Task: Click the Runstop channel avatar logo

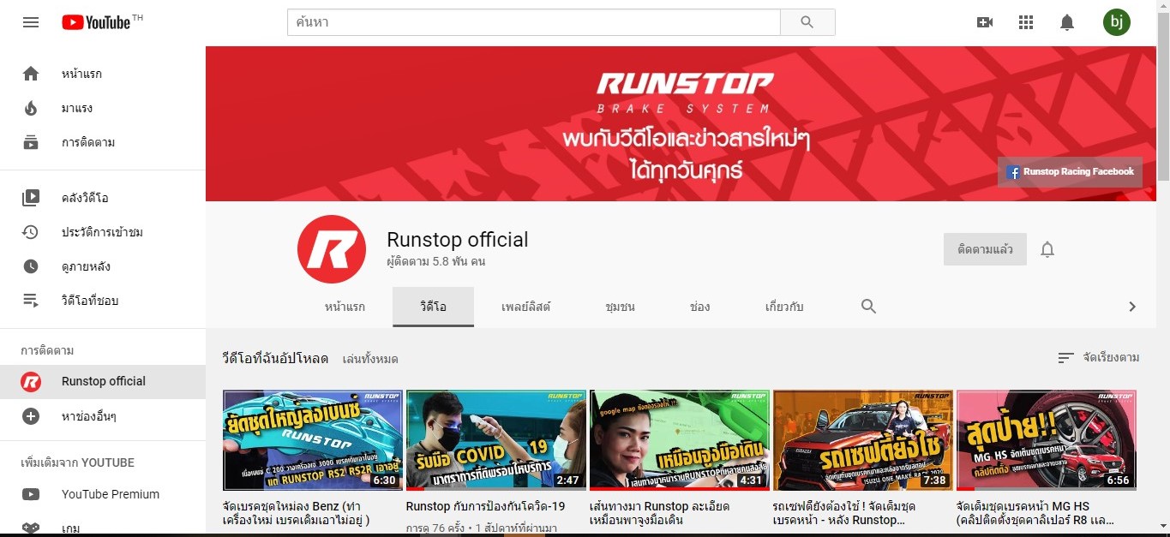Action: click(x=332, y=249)
